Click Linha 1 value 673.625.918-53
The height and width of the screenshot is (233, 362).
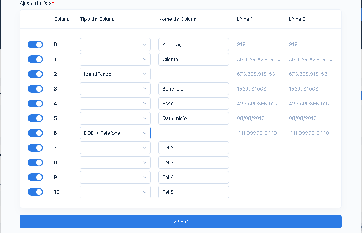[x=256, y=74]
